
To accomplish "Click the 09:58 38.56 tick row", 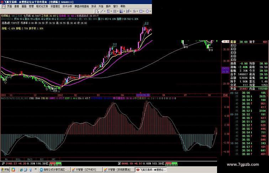I will (x=249, y=93).
